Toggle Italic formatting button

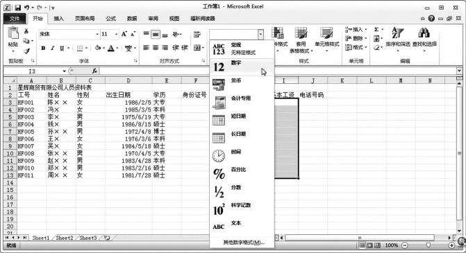point(52,48)
